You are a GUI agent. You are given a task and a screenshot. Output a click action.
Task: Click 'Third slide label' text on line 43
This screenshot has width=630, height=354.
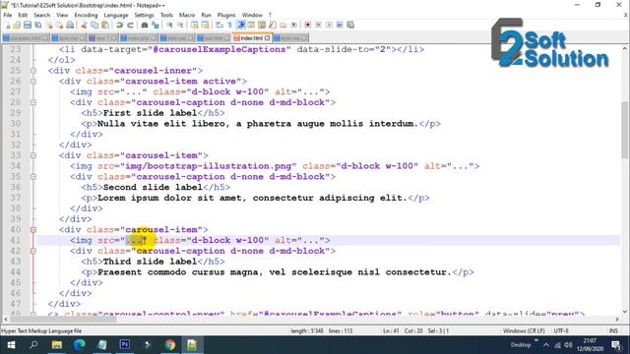[x=150, y=262]
